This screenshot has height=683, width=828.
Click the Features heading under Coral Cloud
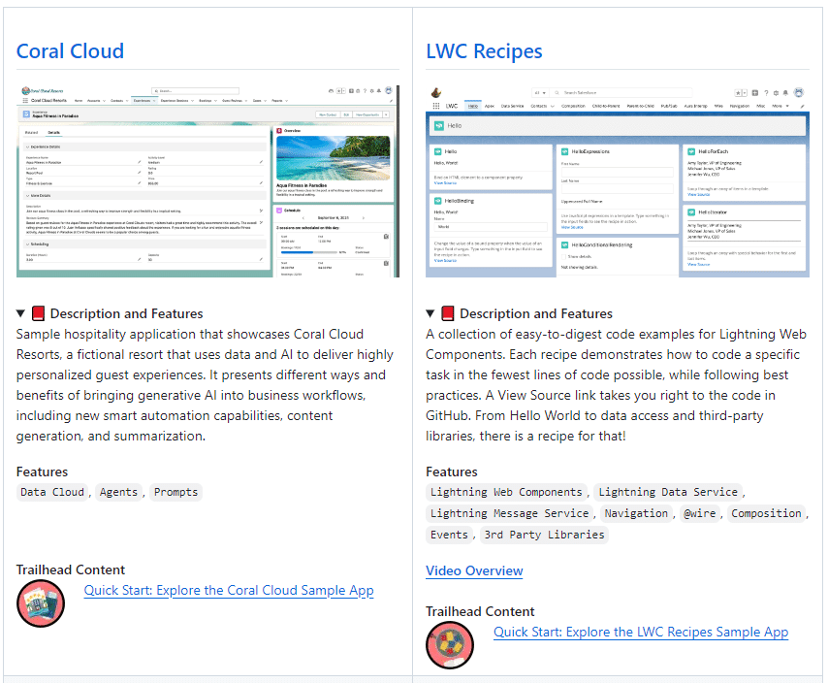coord(43,472)
